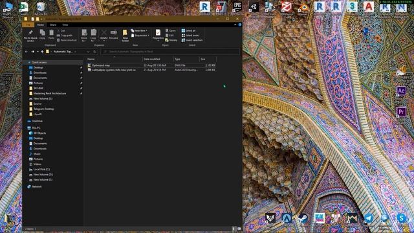
Task: Open 3D Objects under This PC
Action: 39,133
